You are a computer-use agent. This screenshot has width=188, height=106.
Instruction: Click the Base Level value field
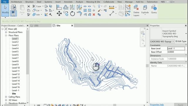click(x=176, y=48)
